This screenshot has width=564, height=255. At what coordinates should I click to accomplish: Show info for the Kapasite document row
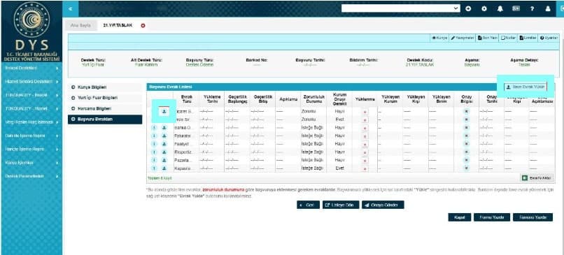pyautogui.click(x=154, y=168)
